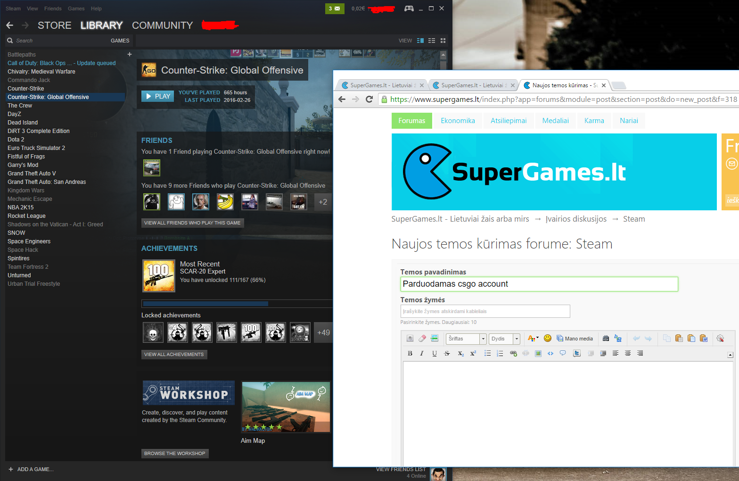Click the plus icon beside Battlepaths
The width and height of the screenshot is (739, 481).
click(x=130, y=54)
